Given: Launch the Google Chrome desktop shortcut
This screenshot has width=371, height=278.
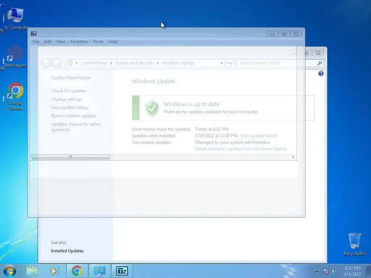Looking at the screenshot, I should pos(15,96).
